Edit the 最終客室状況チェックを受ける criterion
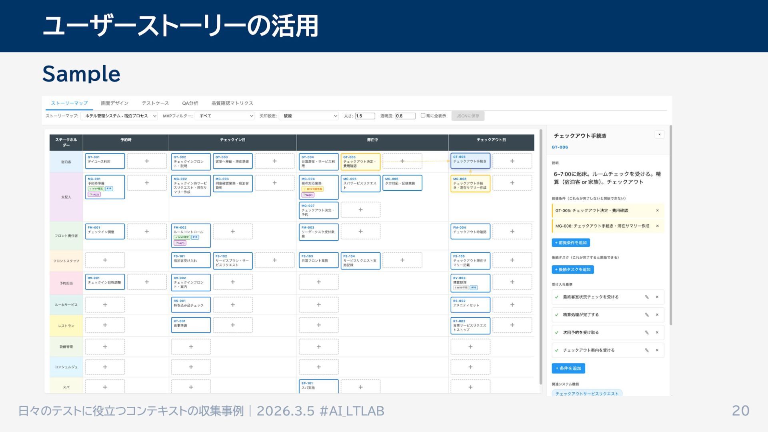This screenshot has width=768, height=432. [x=646, y=297]
